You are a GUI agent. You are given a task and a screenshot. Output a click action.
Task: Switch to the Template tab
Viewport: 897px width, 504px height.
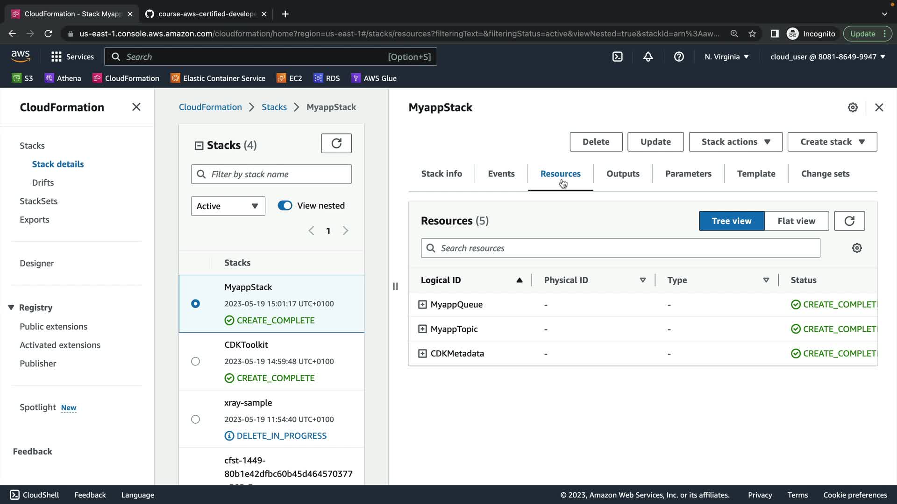tap(756, 174)
